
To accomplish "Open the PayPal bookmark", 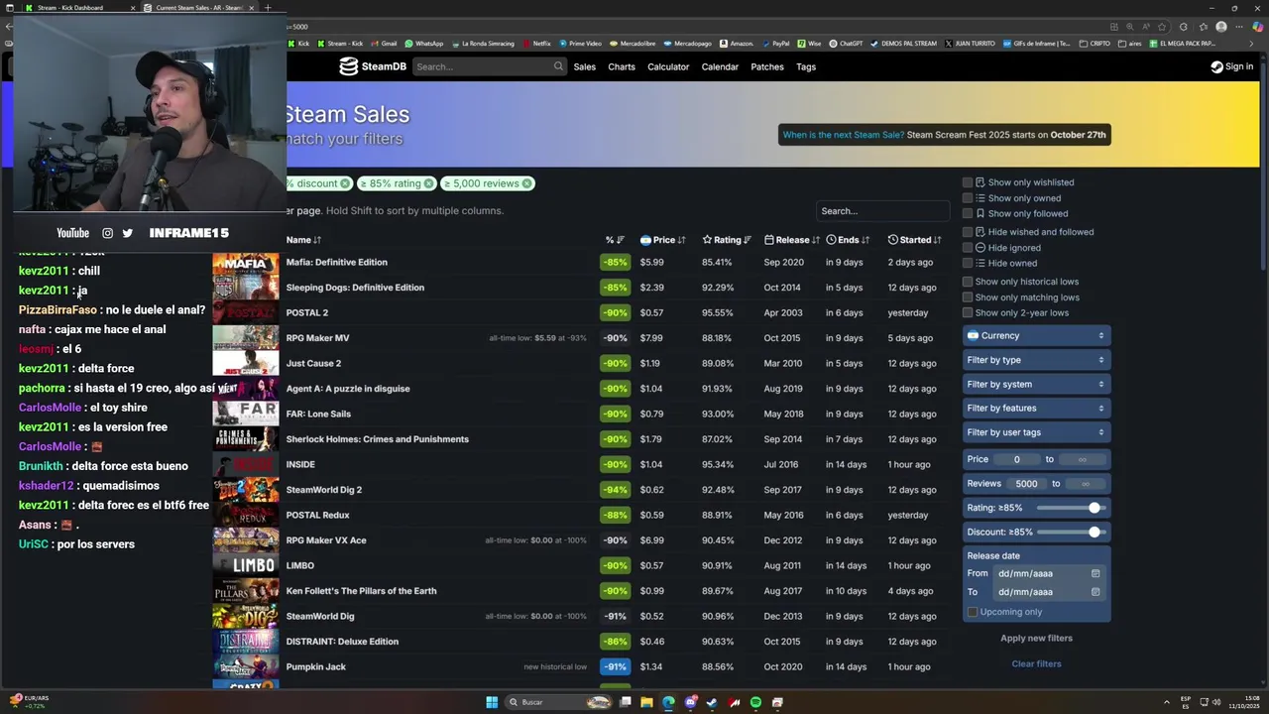I will coord(775,44).
